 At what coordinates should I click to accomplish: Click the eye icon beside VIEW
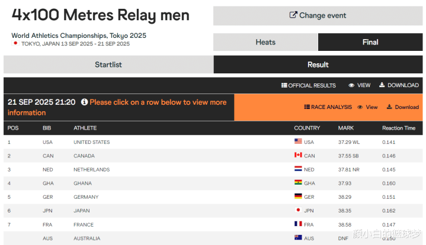pyautogui.click(x=351, y=85)
